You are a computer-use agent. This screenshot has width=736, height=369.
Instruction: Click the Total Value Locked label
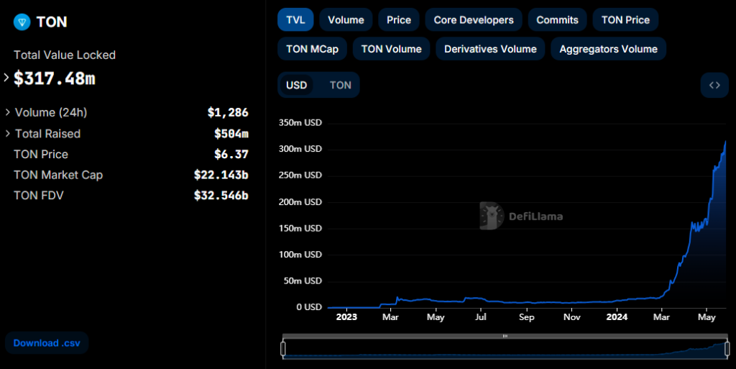65,55
